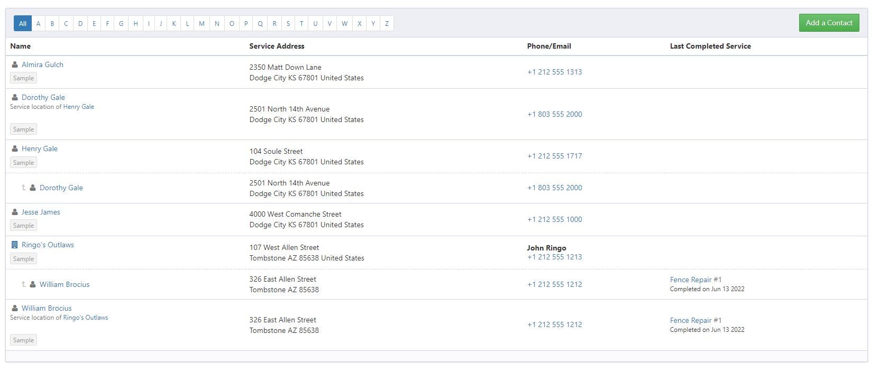
Task: Open nested Dorothy Gale contact under Henry Gale
Action: [61, 188]
